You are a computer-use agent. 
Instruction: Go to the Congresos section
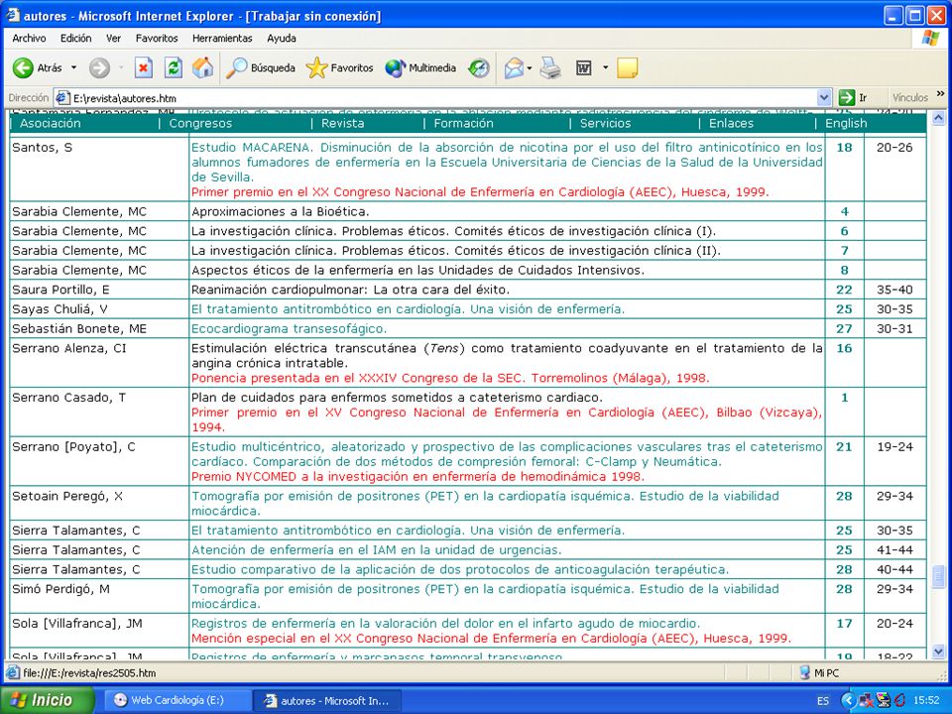tap(200, 123)
